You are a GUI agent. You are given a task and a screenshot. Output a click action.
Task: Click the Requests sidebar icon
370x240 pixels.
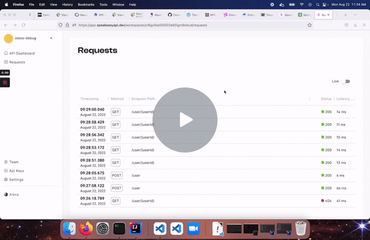coord(6,62)
